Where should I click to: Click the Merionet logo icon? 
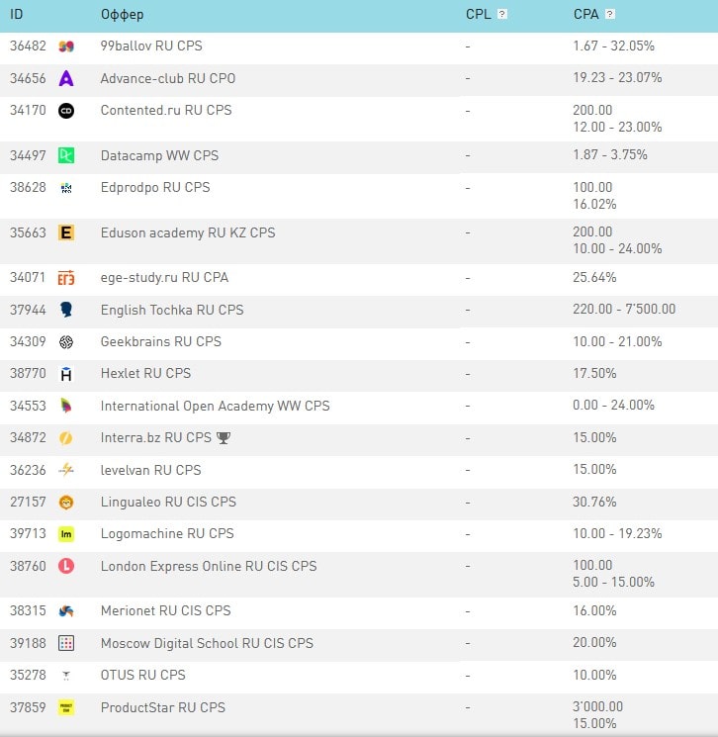pyautogui.click(x=66, y=611)
